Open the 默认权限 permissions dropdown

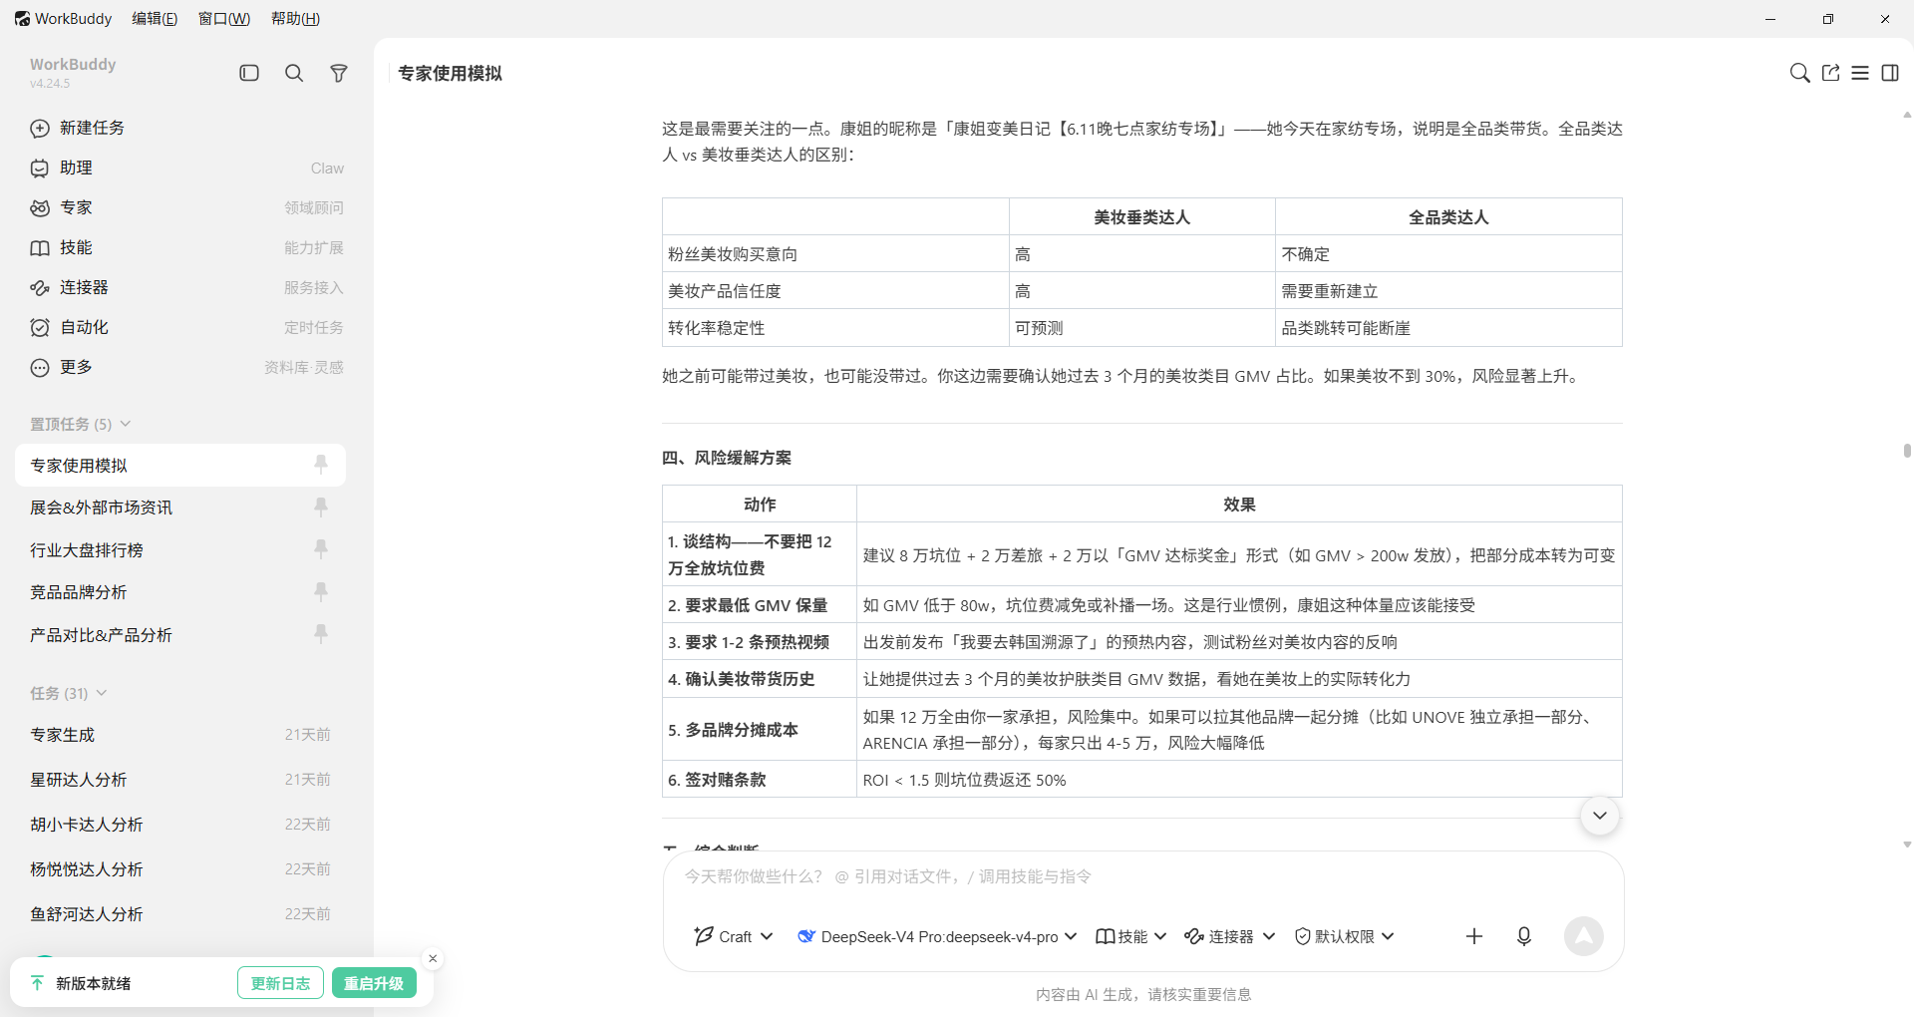click(x=1344, y=936)
